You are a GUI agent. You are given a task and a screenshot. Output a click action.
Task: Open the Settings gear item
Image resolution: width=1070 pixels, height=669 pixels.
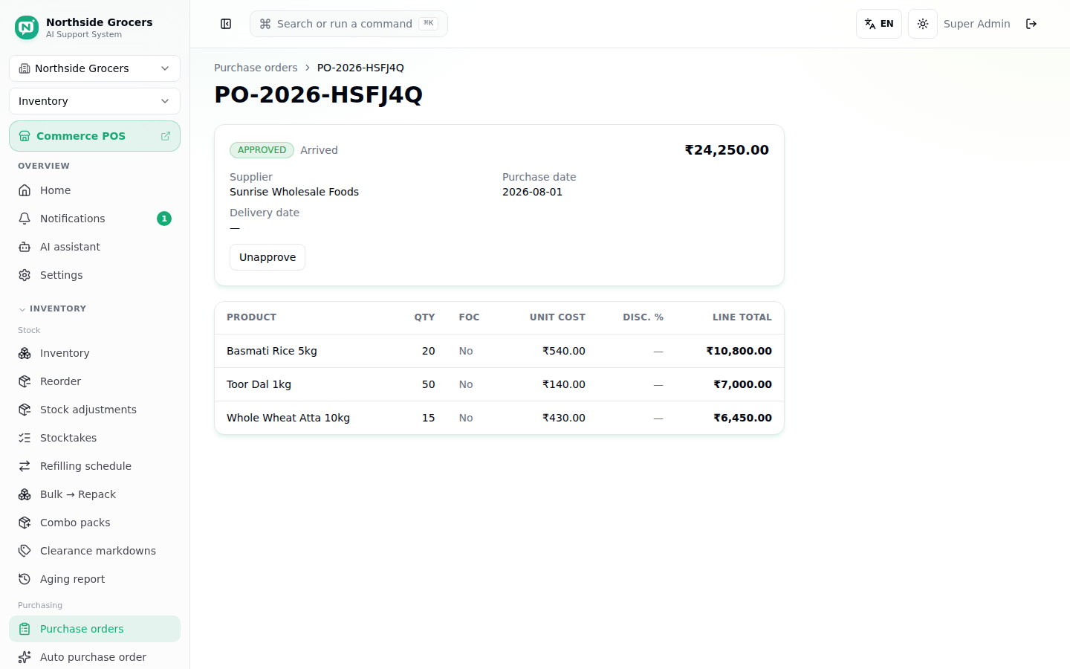tap(94, 275)
